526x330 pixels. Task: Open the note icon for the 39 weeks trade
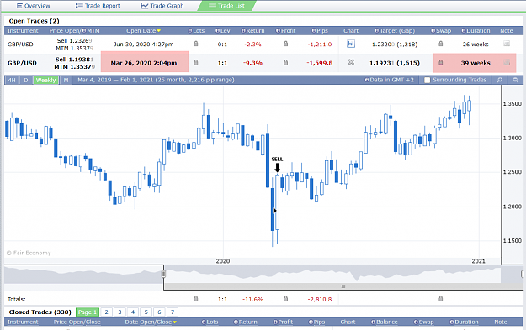pyautogui.click(x=507, y=63)
